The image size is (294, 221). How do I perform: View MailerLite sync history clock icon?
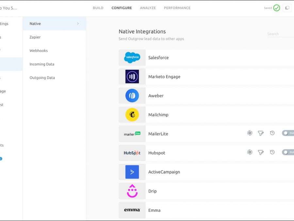pyautogui.click(x=272, y=133)
